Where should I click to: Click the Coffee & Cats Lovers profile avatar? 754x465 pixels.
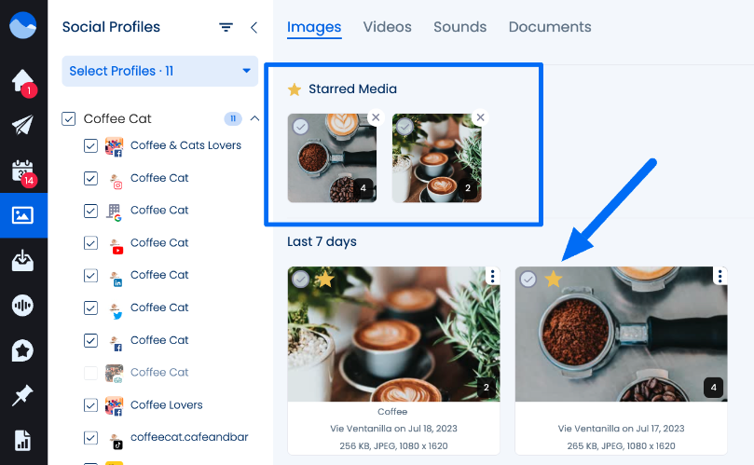click(x=114, y=146)
